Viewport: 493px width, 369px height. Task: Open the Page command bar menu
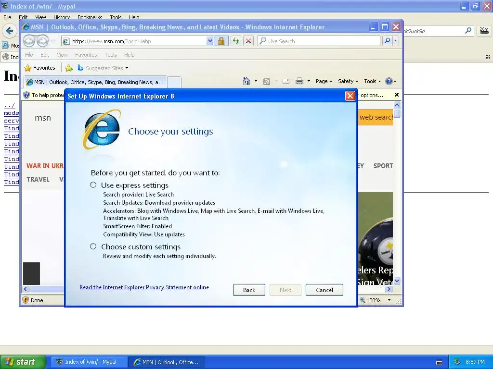pyautogui.click(x=324, y=81)
